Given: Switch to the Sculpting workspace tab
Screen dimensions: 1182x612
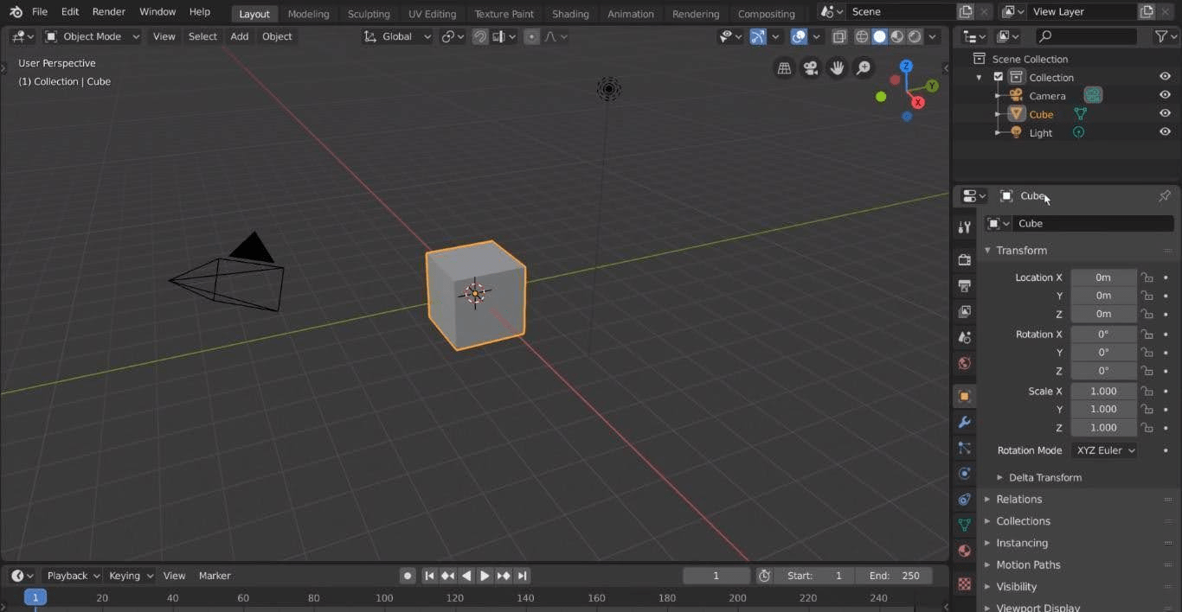Looking at the screenshot, I should [x=369, y=14].
